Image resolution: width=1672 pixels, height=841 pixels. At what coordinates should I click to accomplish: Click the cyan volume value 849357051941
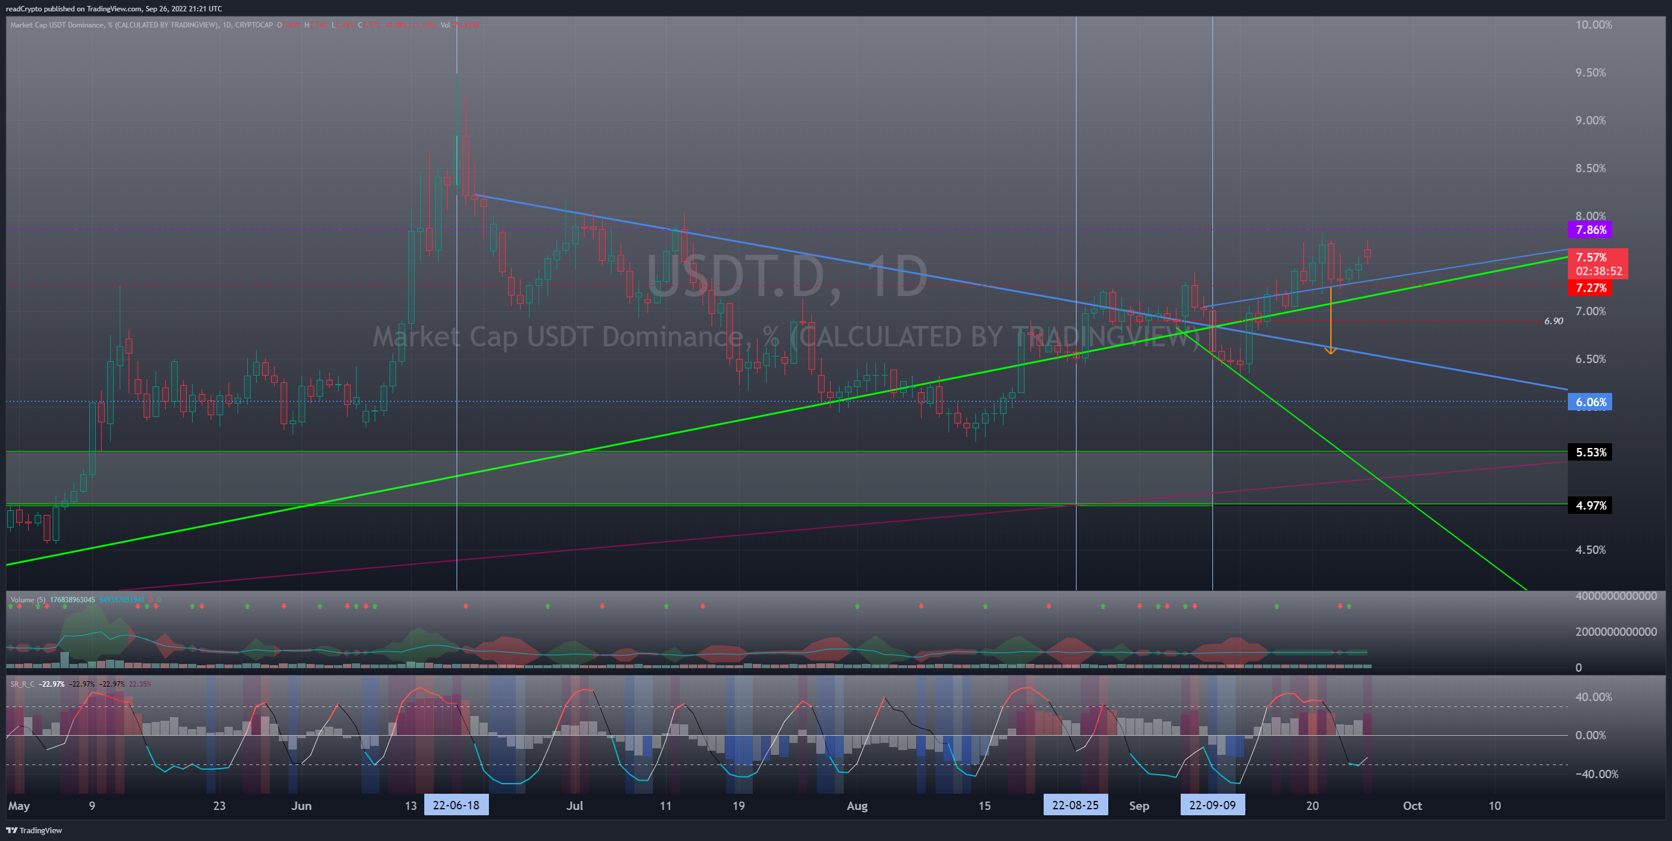tap(121, 599)
